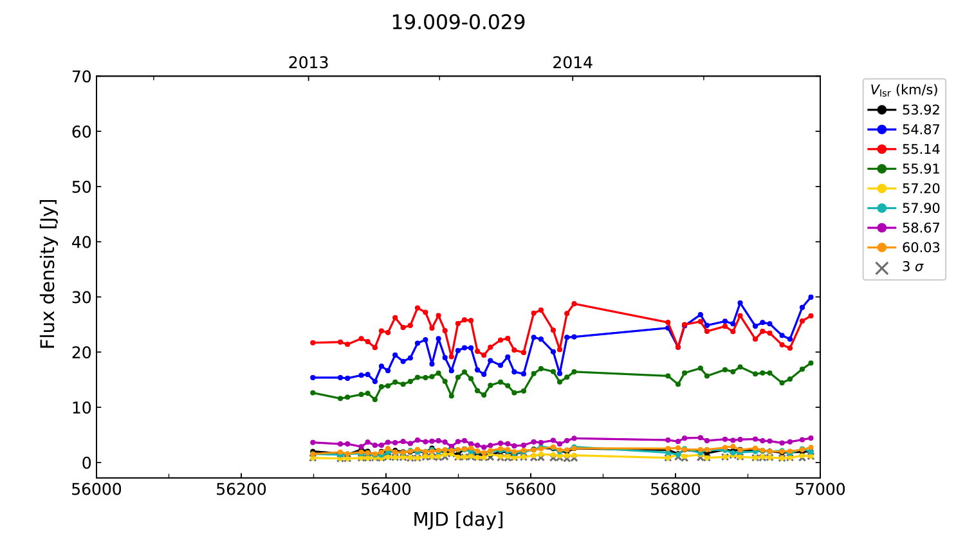
Task: Click the gray X 3 σ legend marker
Action: point(882,268)
